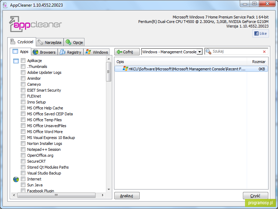Tick MS Office Help Cache checkbox

click(23, 108)
